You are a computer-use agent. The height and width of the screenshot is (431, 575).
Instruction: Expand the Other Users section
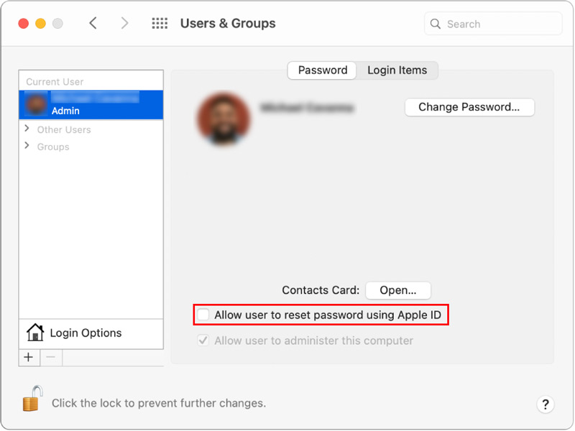click(x=27, y=129)
